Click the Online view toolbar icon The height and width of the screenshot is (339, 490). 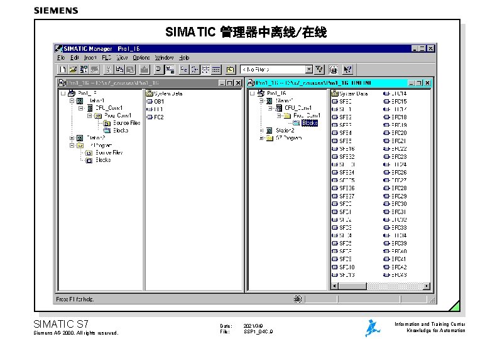pos(170,69)
